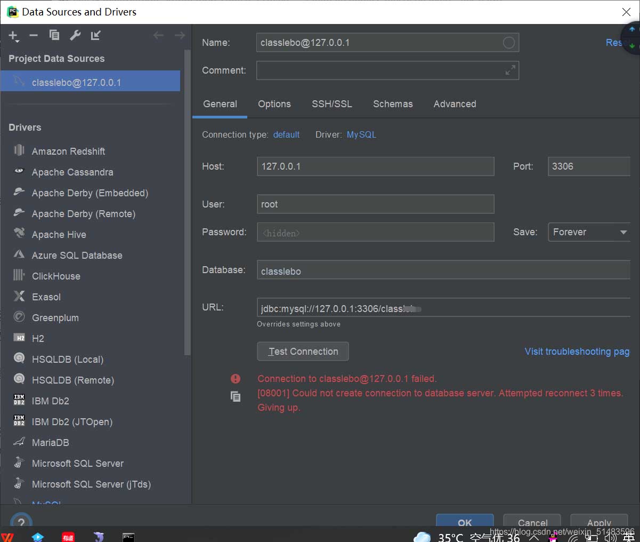
Task: Click the JDBC URL field
Action: [443, 308]
